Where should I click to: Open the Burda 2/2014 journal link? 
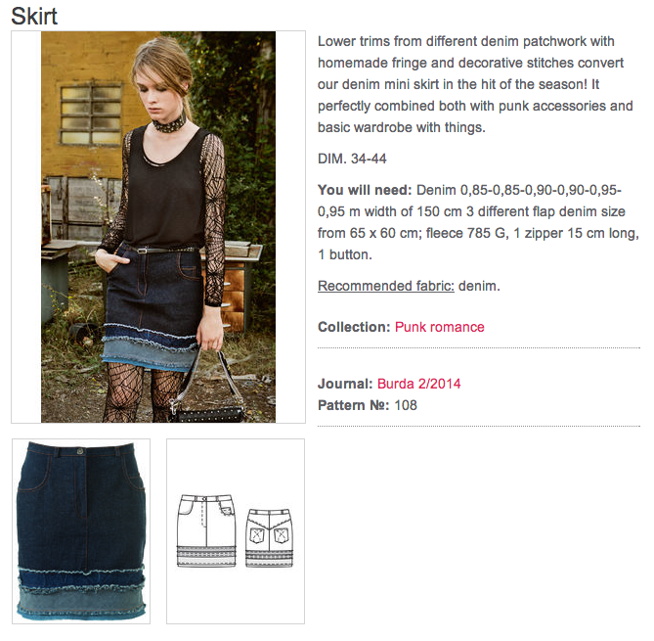coord(418,384)
